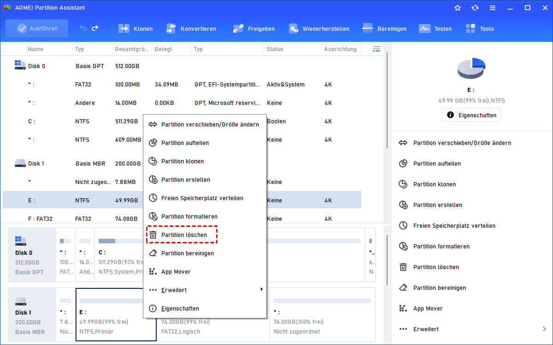This screenshot has width=553, height=345.
Task: Expand the Erweitert submenu in context menu
Action: [205, 290]
